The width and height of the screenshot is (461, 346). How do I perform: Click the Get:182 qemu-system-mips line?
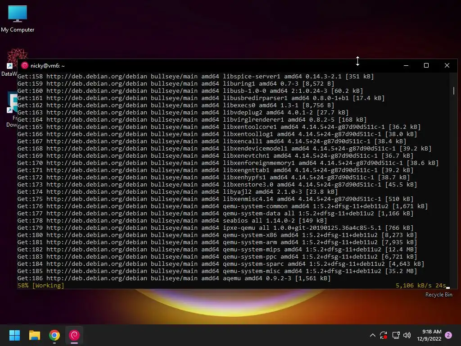tap(217, 250)
